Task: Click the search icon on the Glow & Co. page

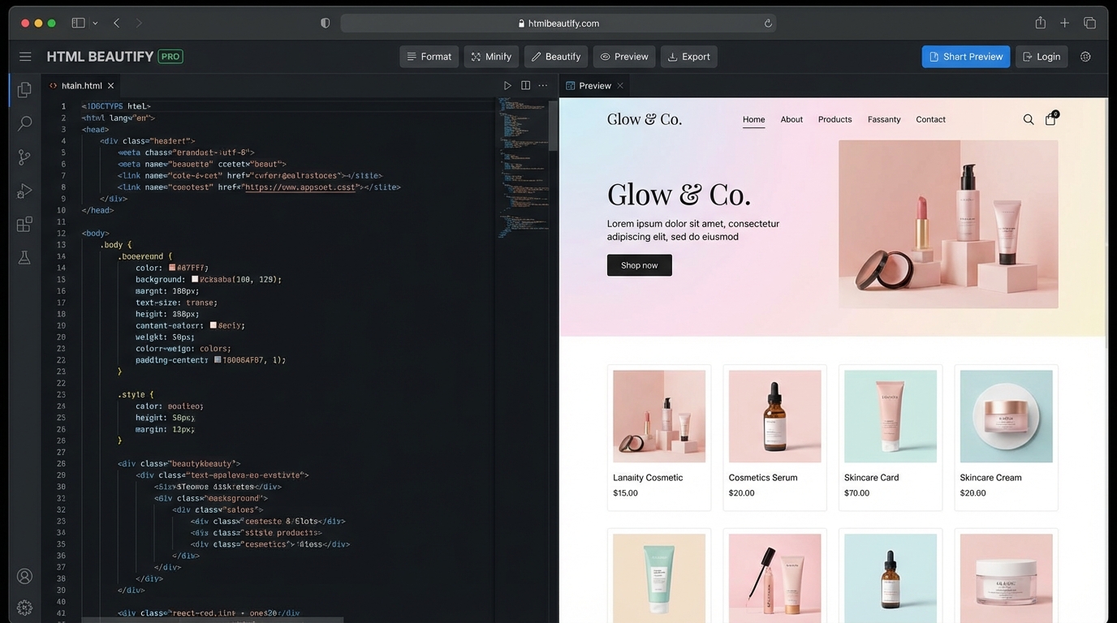Action: tap(1029, 119)
